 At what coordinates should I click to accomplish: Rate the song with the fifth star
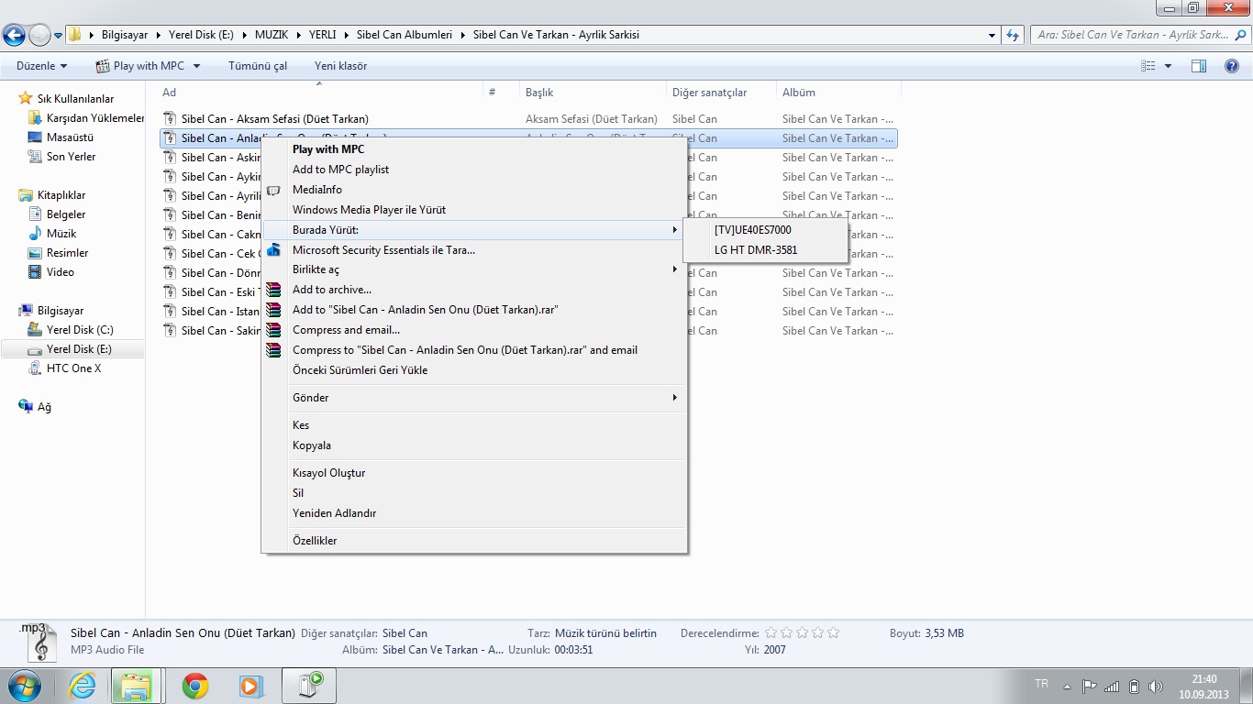point(832,632)
